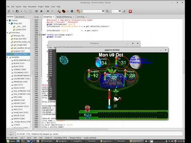This screenshot has width=191, height=143.
Task: Close the Gauge4.py tab with its x
Action: coord(54,17)
